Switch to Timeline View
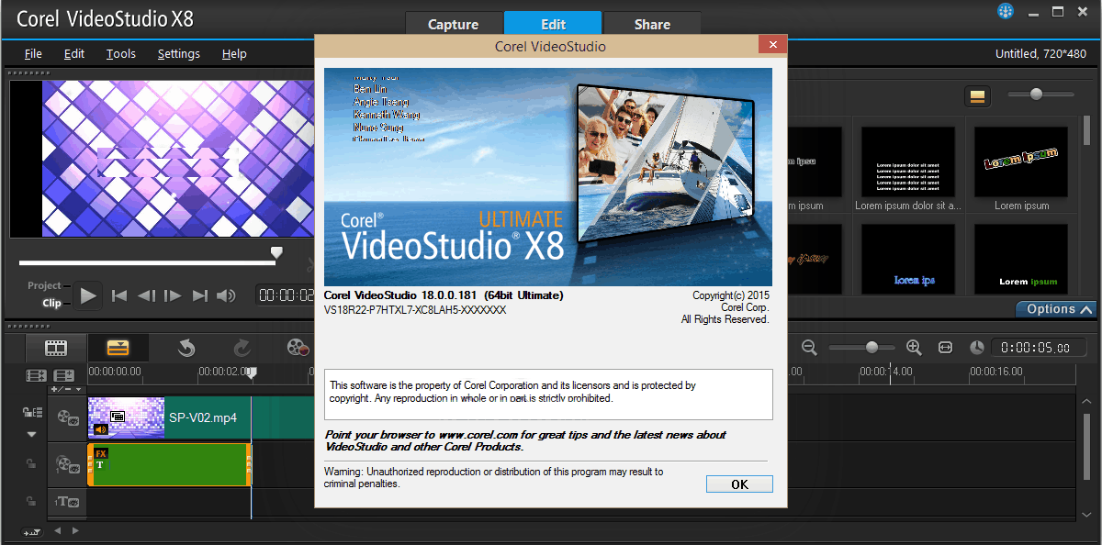The width and height of the screenshot is (1102, 545). 118,348
